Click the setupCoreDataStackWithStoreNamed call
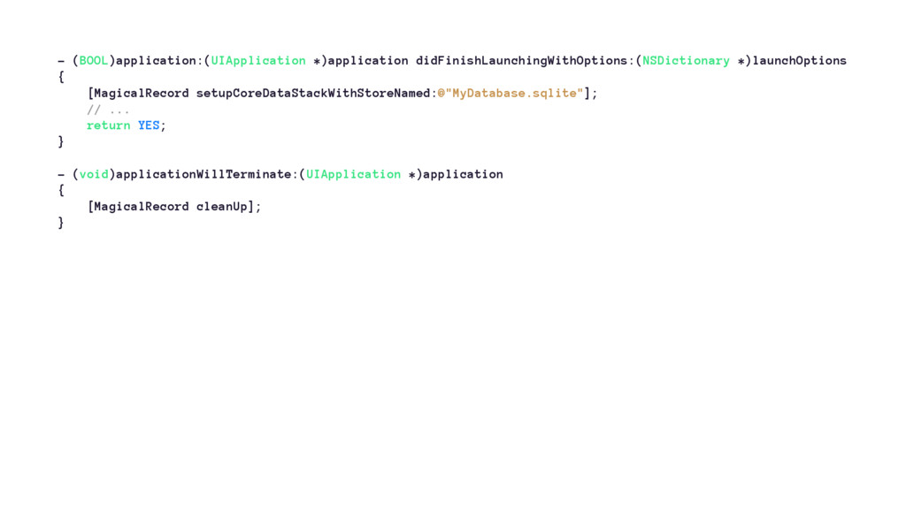This screenshot has width=906, height=509. [x=313, y=93]
